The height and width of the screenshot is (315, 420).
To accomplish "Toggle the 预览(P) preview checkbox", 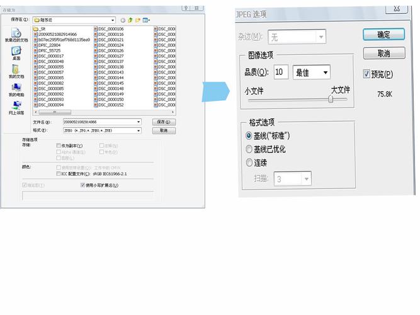I will tap(366, 74).
